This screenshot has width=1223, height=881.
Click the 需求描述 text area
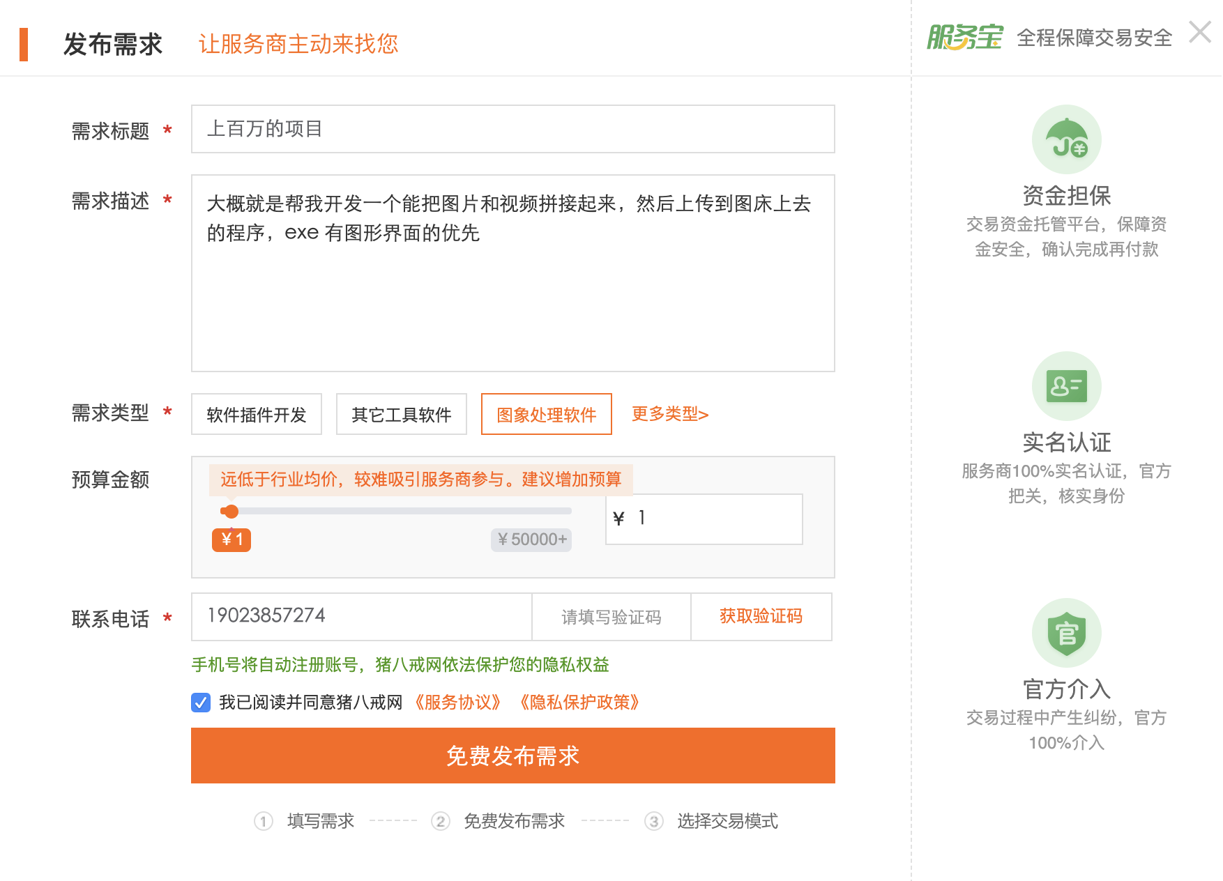click(513, 273)
